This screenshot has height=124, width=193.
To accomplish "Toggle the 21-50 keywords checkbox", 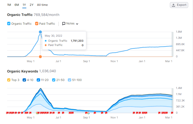I will 54,80.
